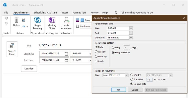
Task: Select the Weekly recurrence pattern
Action: point(96,52)
